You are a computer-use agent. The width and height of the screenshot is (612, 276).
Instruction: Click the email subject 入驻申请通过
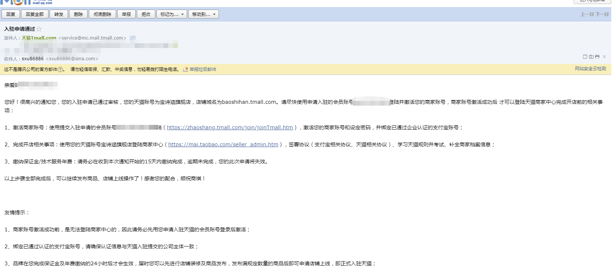(20, 29)
